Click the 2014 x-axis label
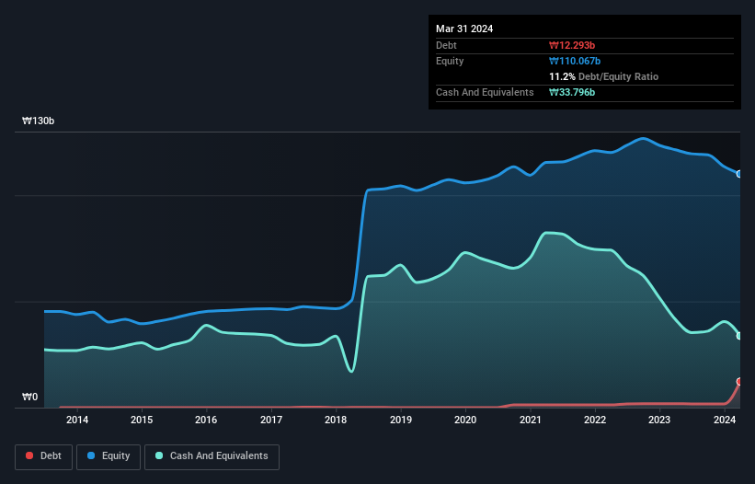This screenshot has width=755, height=484. point(77,420)
